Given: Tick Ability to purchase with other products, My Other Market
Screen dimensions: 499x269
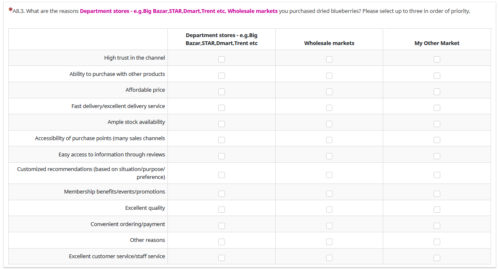Looking at the screenshot, I should click(x=437, y=75).
